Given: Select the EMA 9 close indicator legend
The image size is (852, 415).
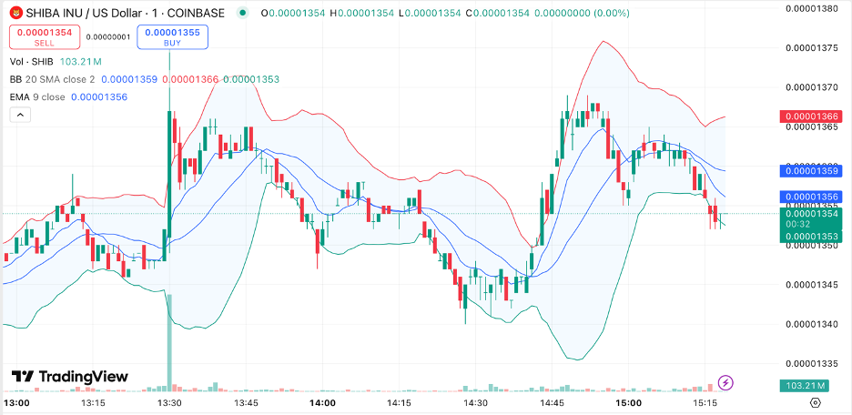Looking at the screenshot, I should point(37,96).
